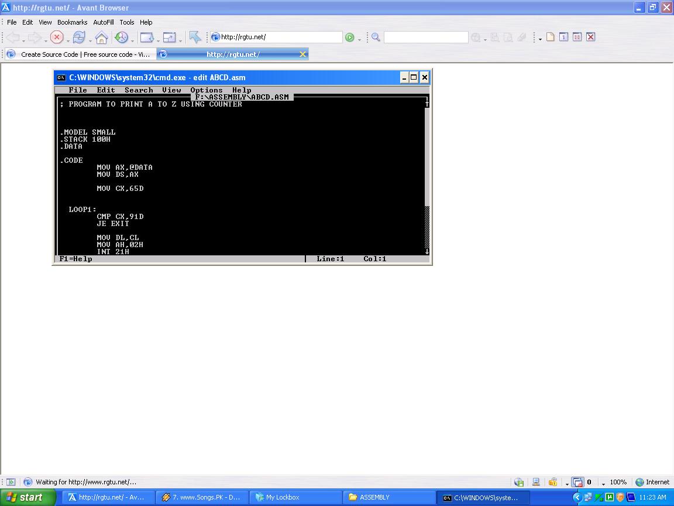
Task: Open the Options menu in the DOS editor
Action: click(x=207, y=90)
